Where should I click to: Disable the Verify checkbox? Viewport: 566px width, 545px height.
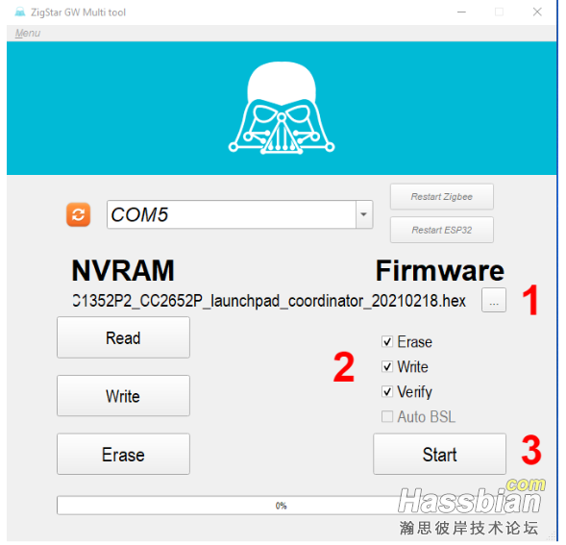pyautogui.click(x=387, y=391)
